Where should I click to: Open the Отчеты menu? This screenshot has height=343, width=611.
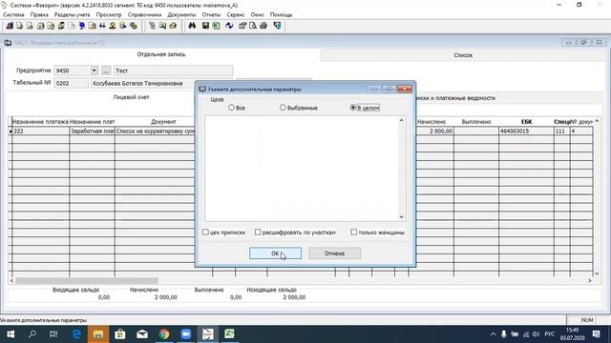pyautogui.click(x=211, y=14)
